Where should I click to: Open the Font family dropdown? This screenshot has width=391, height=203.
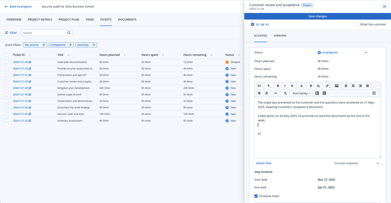[x=301, y=93]
